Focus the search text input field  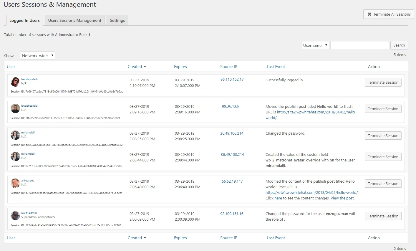pyautogui.click(x=359, y=45)
